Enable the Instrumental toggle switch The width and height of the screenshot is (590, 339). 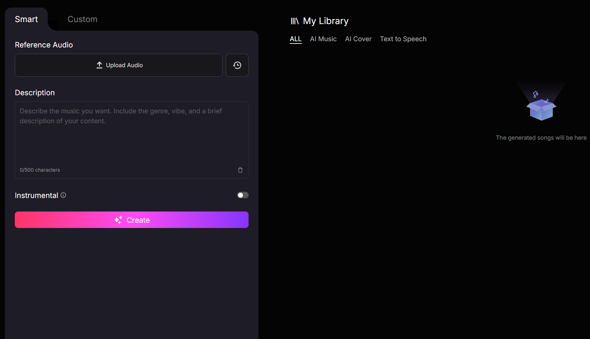[x=243, y=195]
